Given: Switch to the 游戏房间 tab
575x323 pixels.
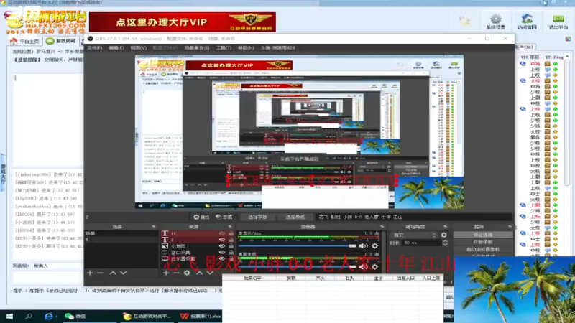Looking at the screenshot, I should (61, 41).
